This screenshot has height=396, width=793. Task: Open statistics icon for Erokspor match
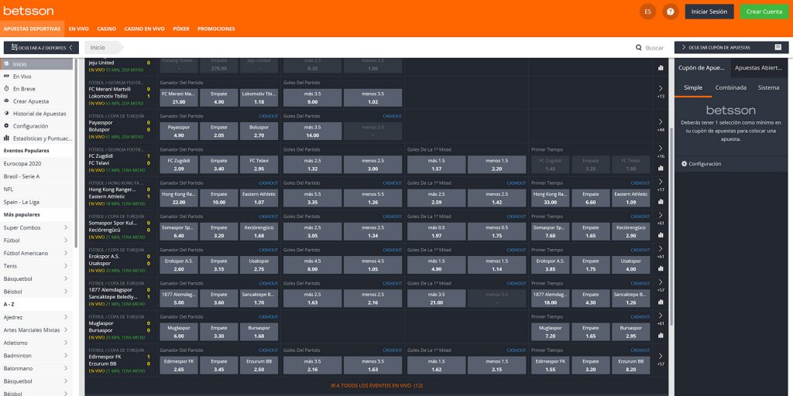pyautogui.click(x=661, y=268)
